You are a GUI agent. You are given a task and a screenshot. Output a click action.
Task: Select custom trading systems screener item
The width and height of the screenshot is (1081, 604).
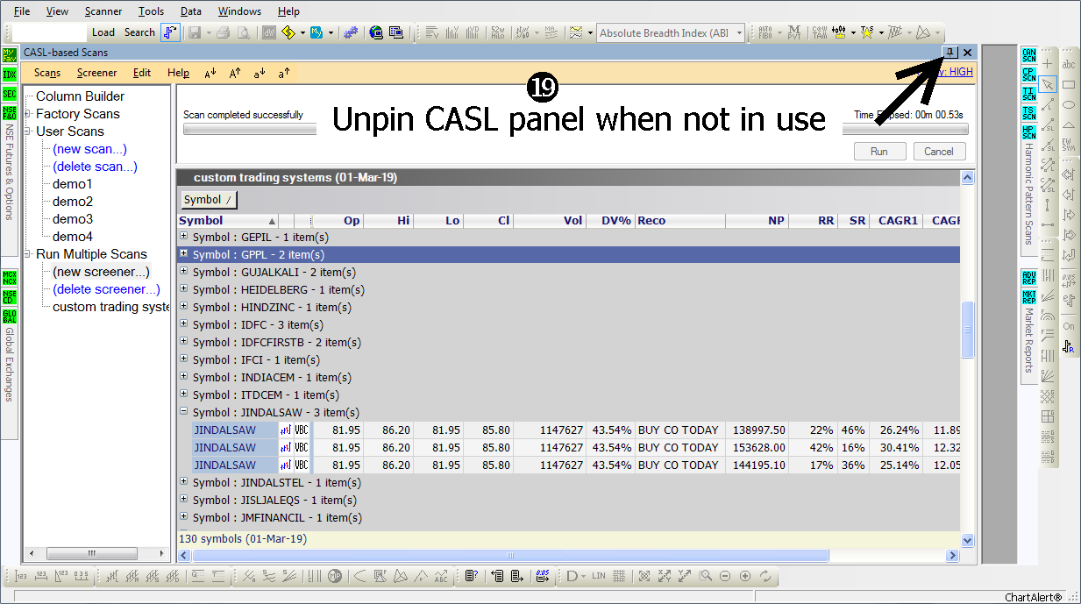111,307
